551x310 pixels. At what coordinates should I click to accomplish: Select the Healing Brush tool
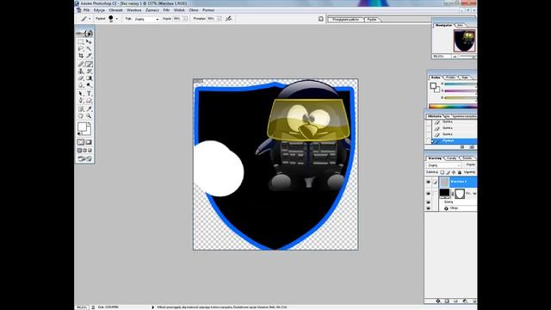click(81, 65)
